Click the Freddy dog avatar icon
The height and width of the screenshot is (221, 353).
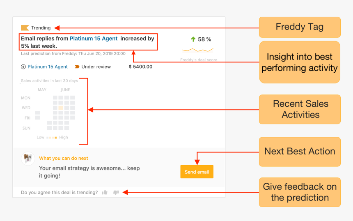tap(28, 159)
